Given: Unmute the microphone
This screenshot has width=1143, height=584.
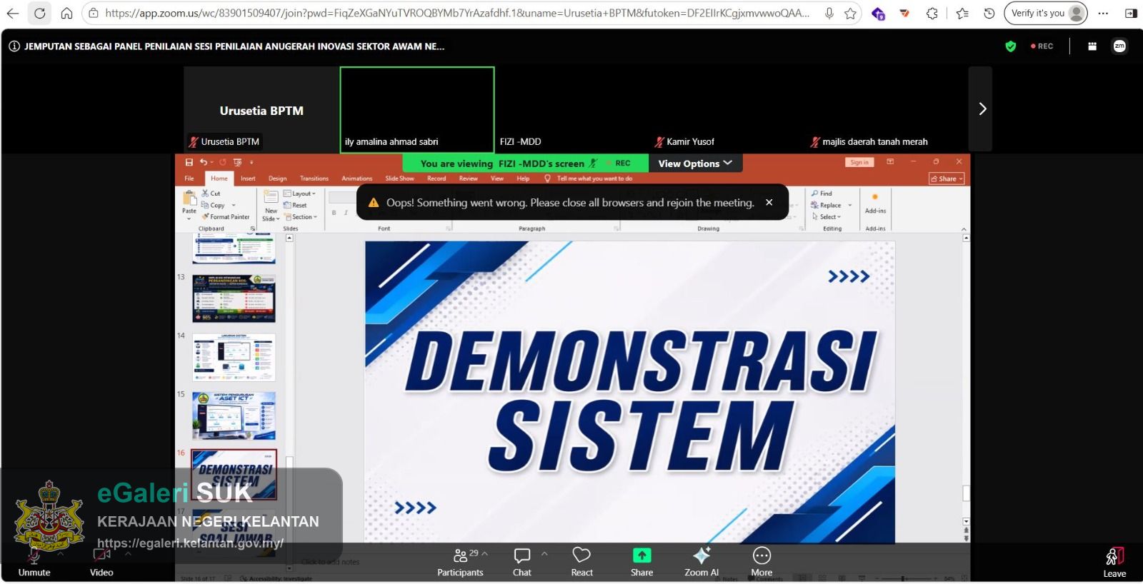Looking at the screenshot, I should (34, 563).
